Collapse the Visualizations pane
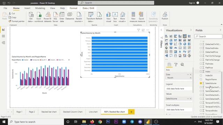The width and height of the screenshot is (223, 125). tap(191, 30)
